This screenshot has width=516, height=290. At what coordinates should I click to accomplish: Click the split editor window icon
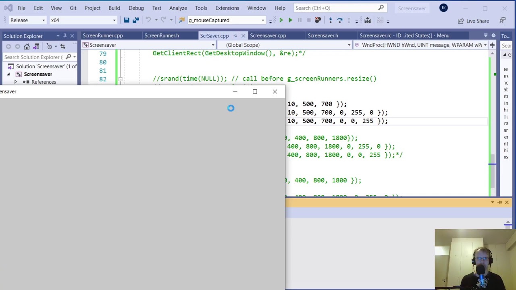[x=492, y=45]
